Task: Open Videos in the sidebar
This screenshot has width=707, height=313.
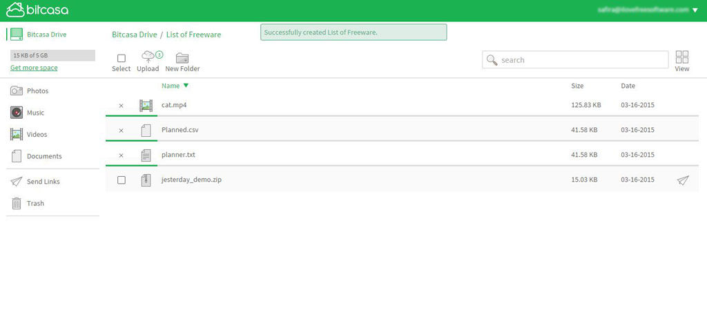Action: coord(37,135)
